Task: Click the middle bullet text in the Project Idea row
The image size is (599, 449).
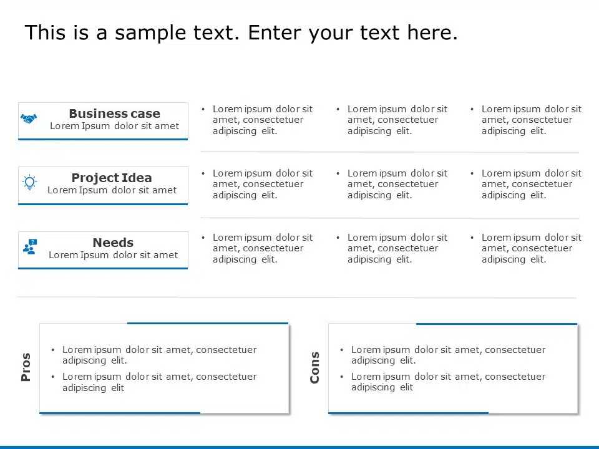Action: click(x=397, y=184)
